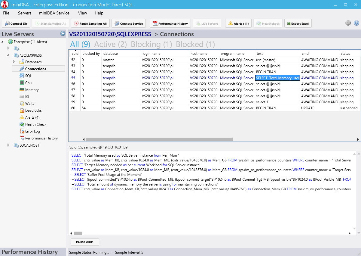Expand the LOCALHOST server node
This screenshot has width=361, height=256.
tap(8, 145)
